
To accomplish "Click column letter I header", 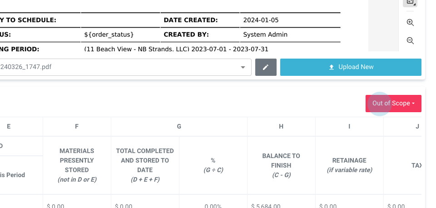I will [349, 127].
